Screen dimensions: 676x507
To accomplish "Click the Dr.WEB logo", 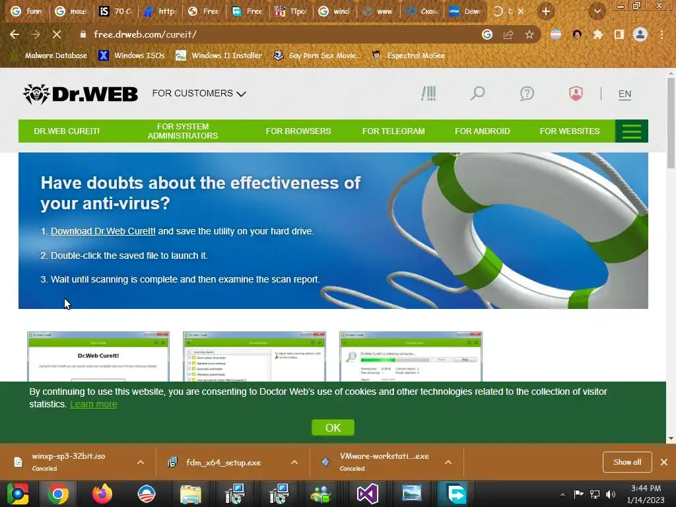I will (81, 94).
